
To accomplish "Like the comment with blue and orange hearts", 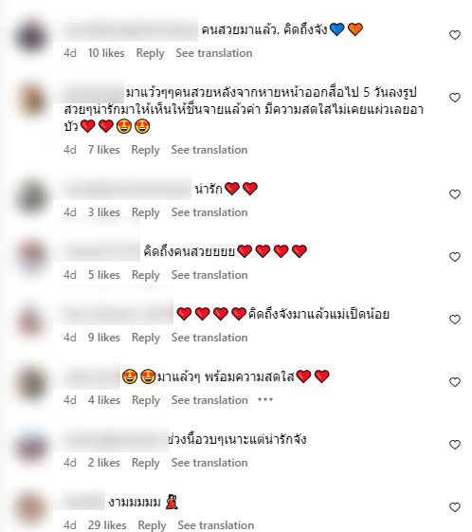I will 455,35.
